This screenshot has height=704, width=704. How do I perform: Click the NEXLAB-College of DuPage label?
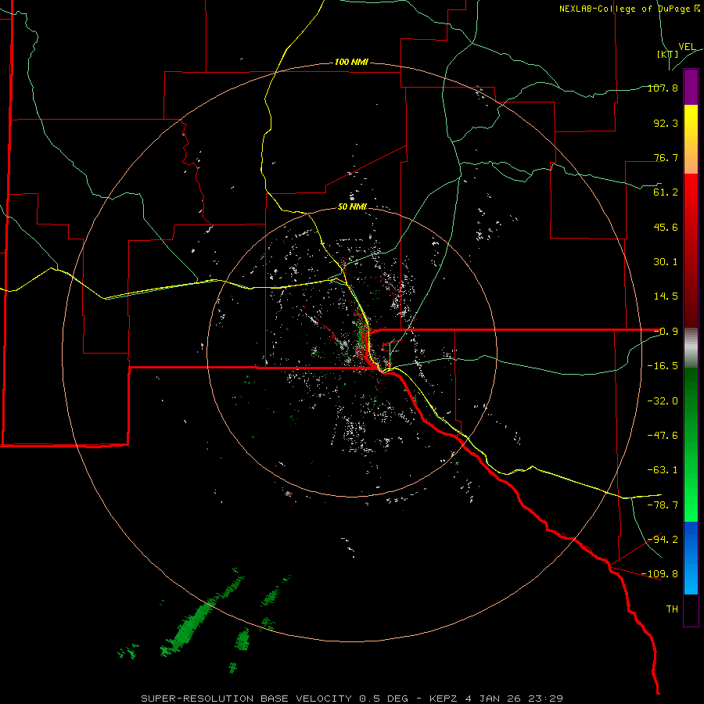(629, 9)
